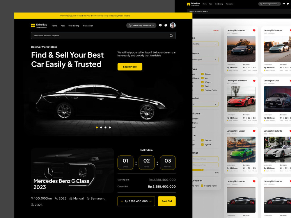Click the DriveBay logo in back window
Viewport: 291px width, 218px height.
(194, 4)
